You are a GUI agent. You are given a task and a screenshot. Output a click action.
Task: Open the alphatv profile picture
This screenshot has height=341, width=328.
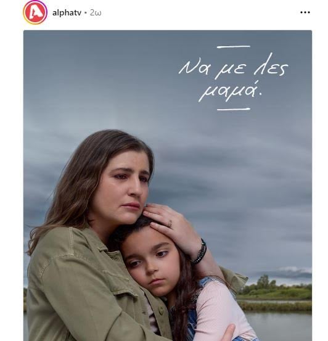pos(35,12)
